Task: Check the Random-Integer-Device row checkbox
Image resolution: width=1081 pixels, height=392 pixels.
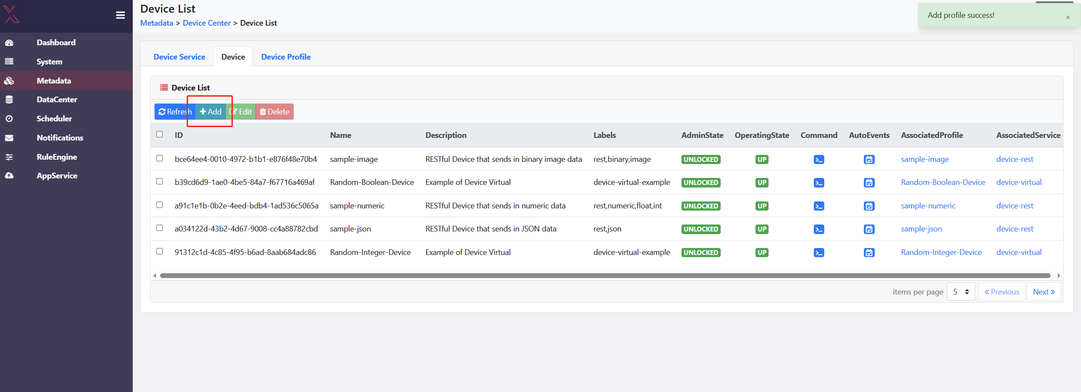Action: tap(160, 251)
